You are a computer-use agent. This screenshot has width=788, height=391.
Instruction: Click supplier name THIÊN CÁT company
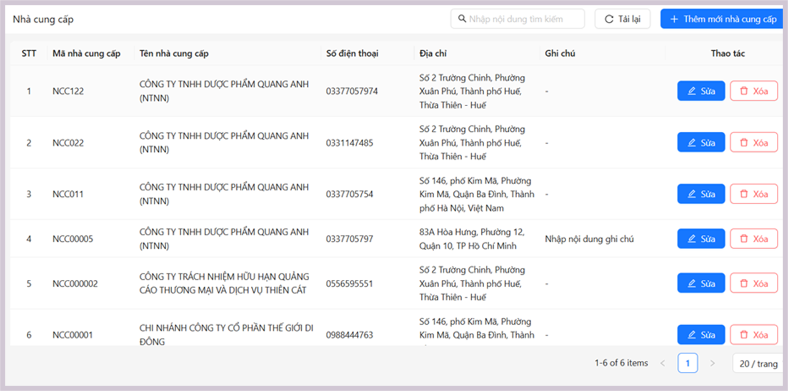click(224, 283)
